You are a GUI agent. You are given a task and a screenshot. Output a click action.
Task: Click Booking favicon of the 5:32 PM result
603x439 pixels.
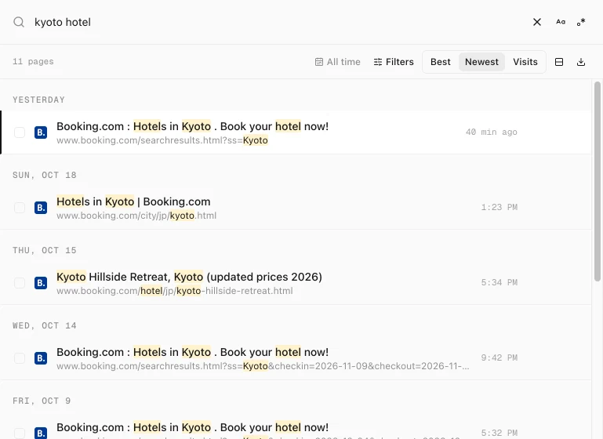[x=41, y=433]
